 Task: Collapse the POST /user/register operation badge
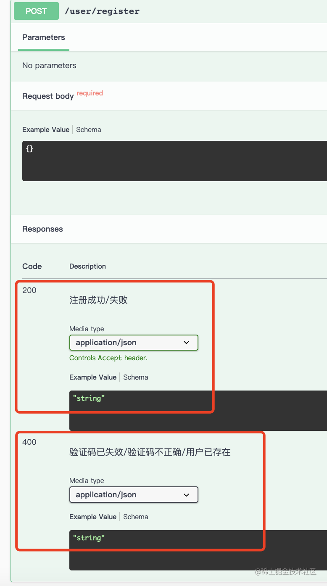pyautogui.click(x=36, y=11)
